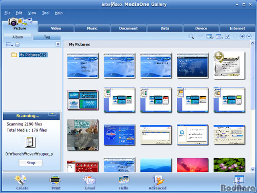The image size is (257, 193).
Task: Switch to the Picture tab
Action: tap(20, 27)
